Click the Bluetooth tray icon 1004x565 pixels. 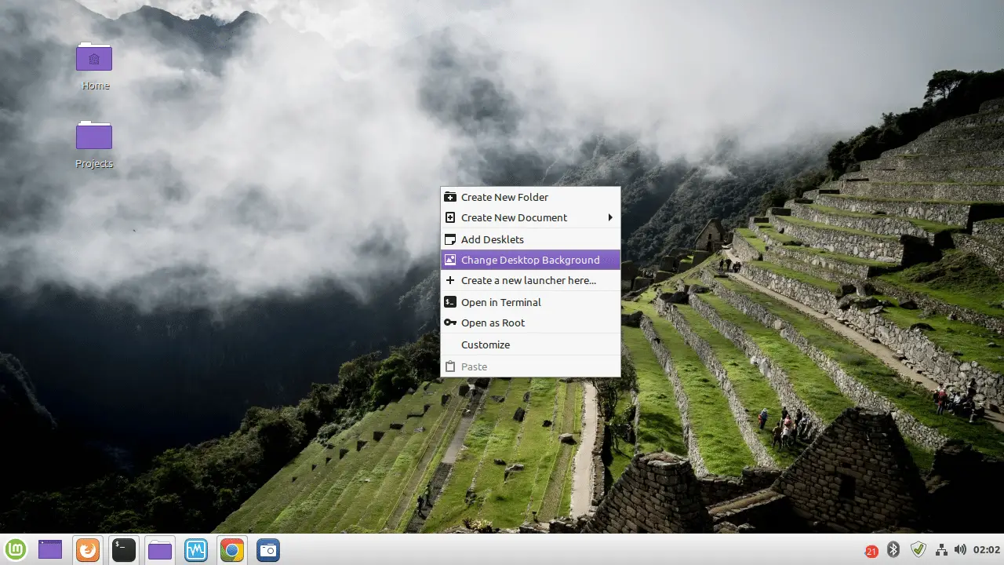coord(893,549)
